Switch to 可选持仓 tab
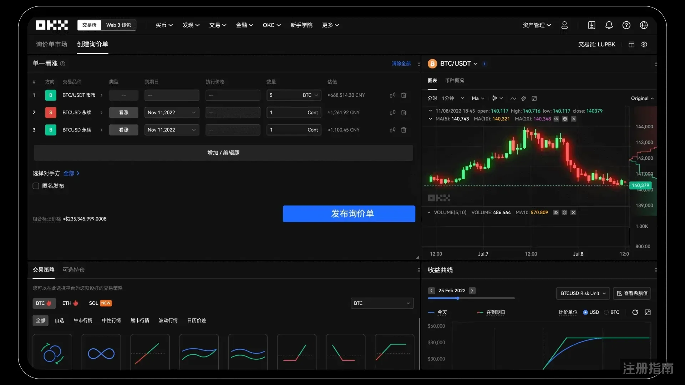Screen dimensions: 685x385 73,270
